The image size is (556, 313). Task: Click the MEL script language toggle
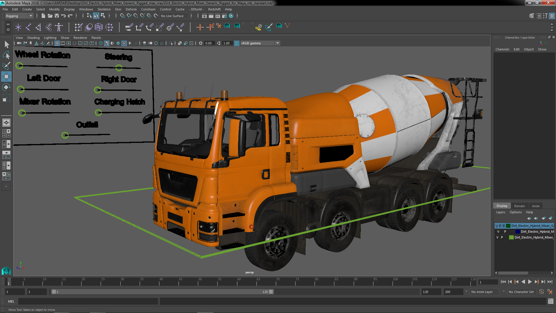(11, 301)
